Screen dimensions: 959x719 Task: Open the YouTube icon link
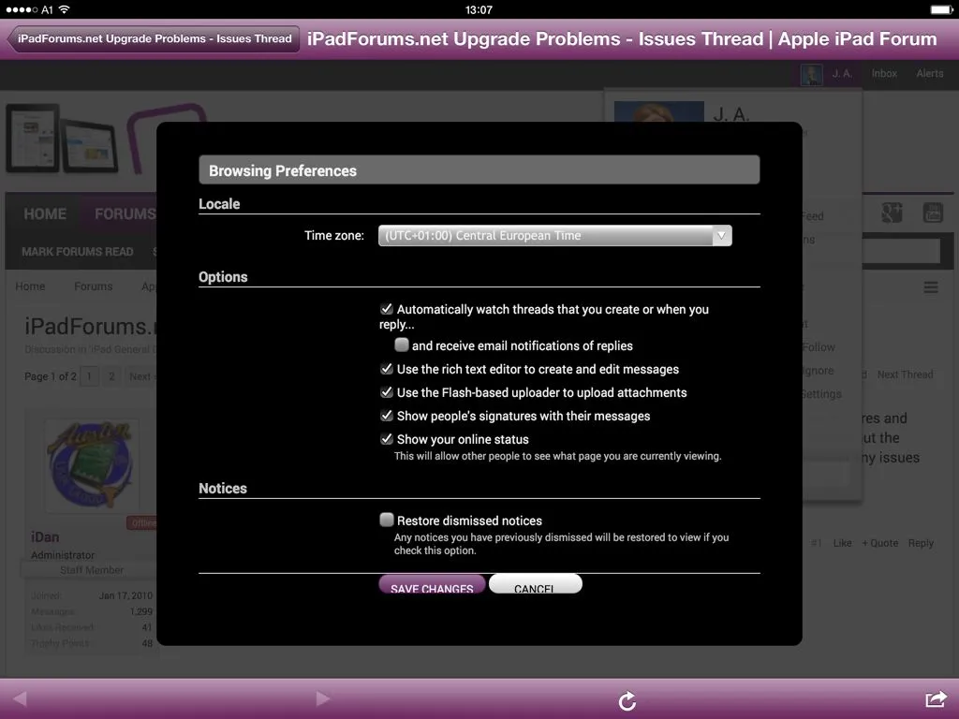click(x=933, y=213)
